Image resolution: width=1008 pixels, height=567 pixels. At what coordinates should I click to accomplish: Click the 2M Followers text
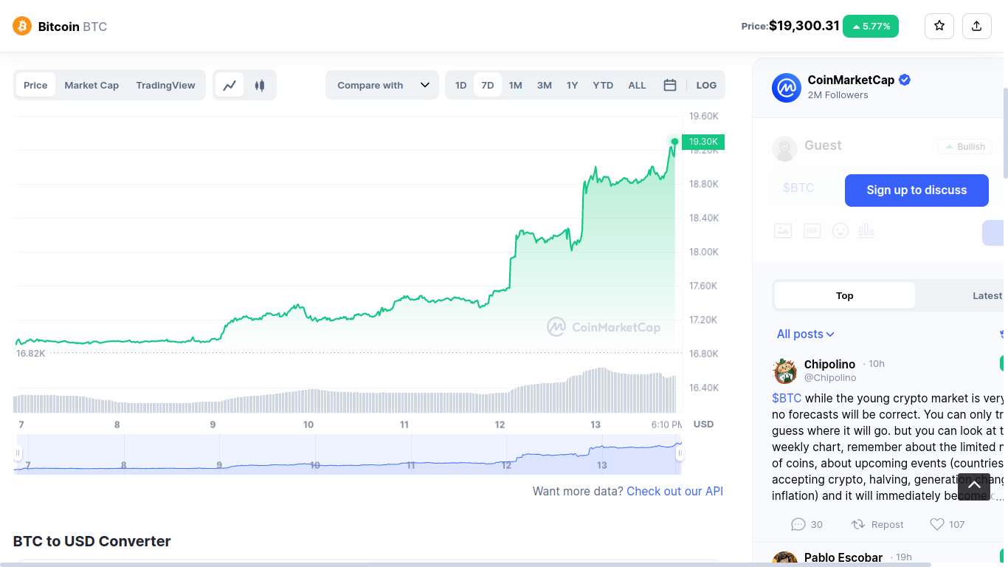point(838,95)
